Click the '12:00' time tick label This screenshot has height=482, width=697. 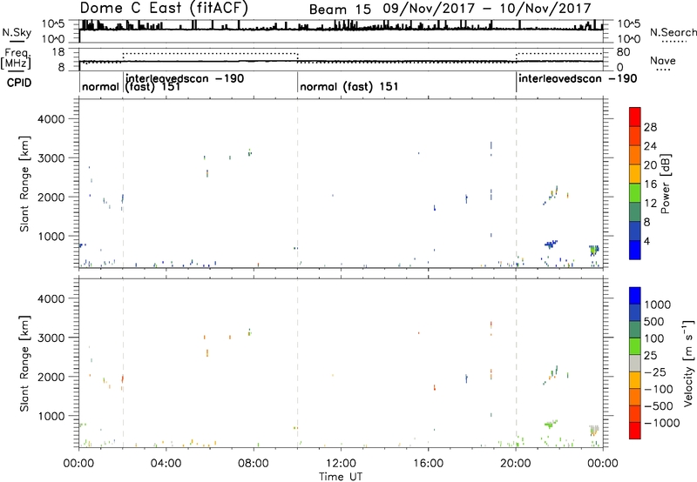(341, 464)
